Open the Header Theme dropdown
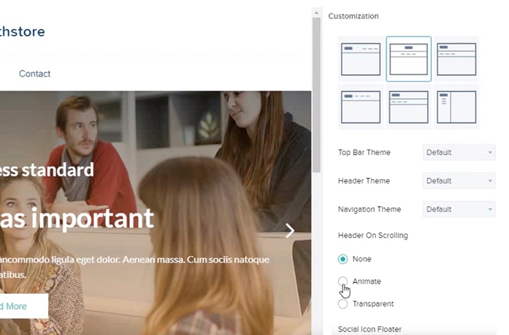 click(459, 181)
